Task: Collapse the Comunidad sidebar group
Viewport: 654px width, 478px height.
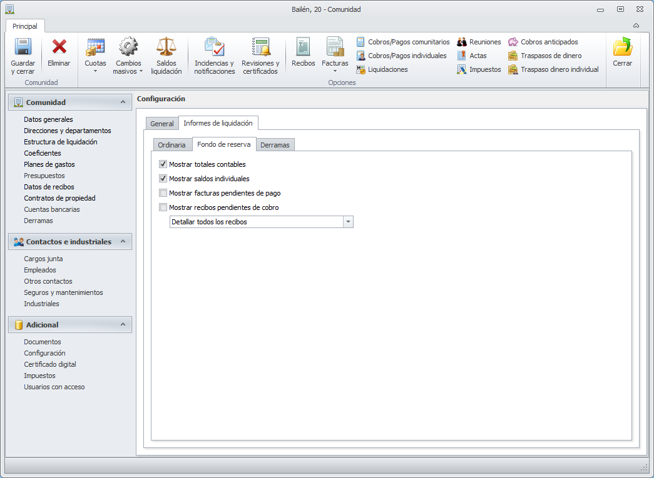Action: coord(123,102)
